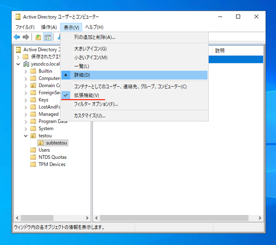This screenshot has height=245, width=276.
Task: Select 一覧(L) view
Action: pyautogui.click(x=134, y=66)
